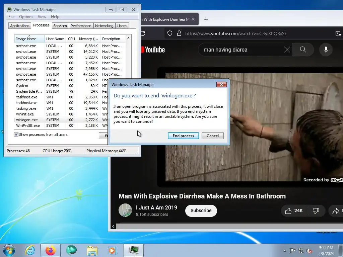Cancel ending winlogon.exe
Screen dimensions: 343x257
point(212,136)
